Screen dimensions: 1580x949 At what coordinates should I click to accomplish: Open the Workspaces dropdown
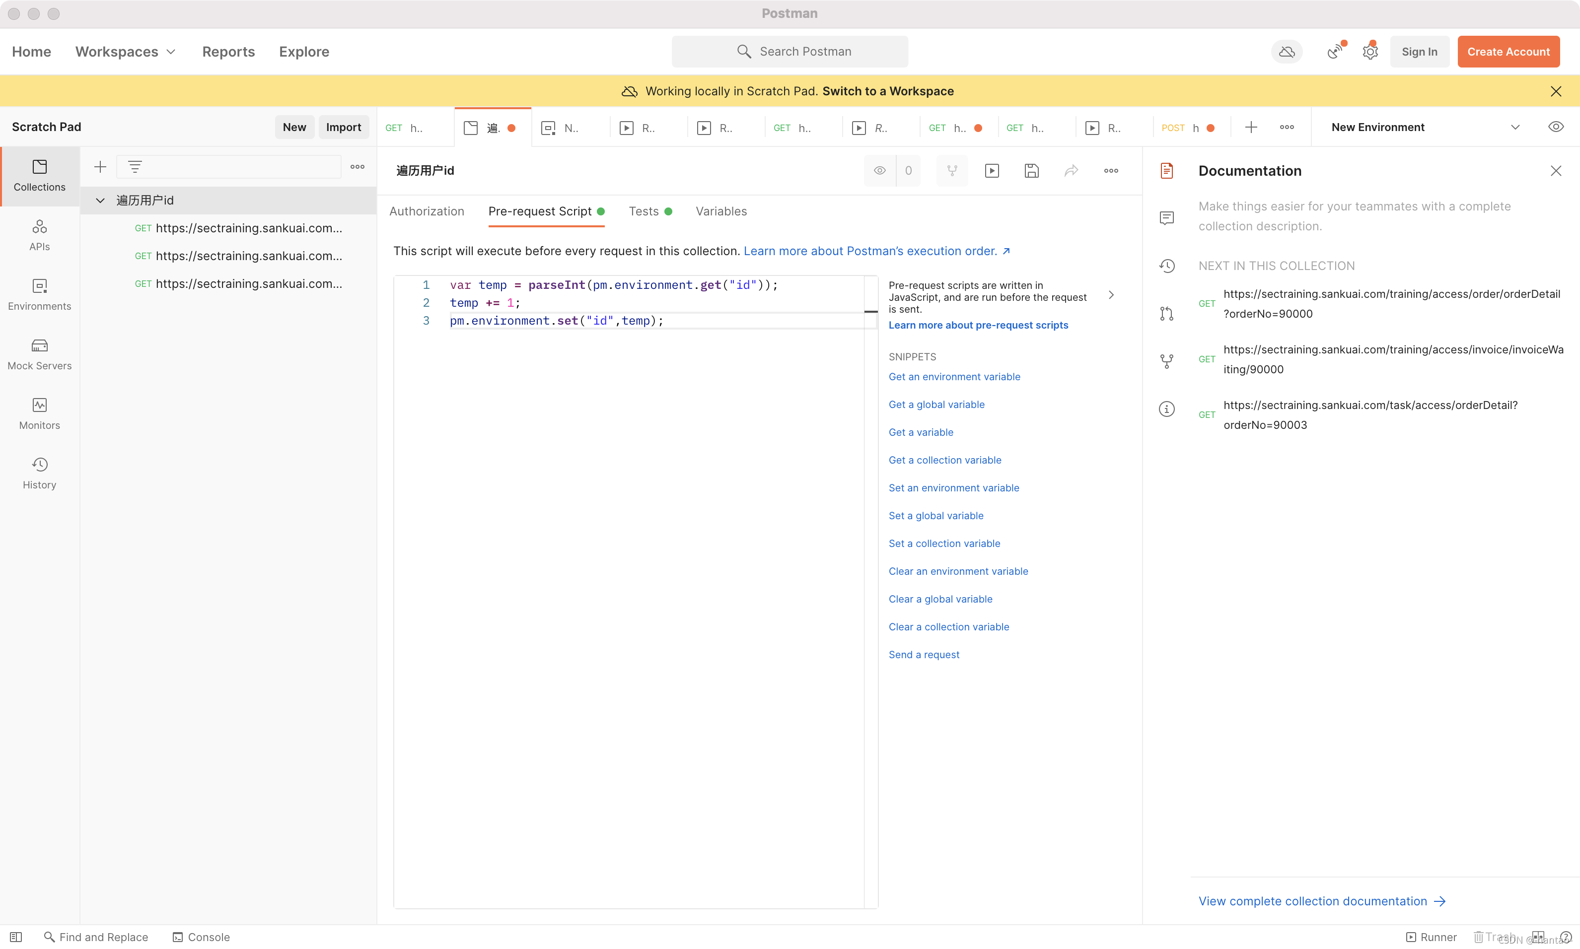[x=125, y=52]
